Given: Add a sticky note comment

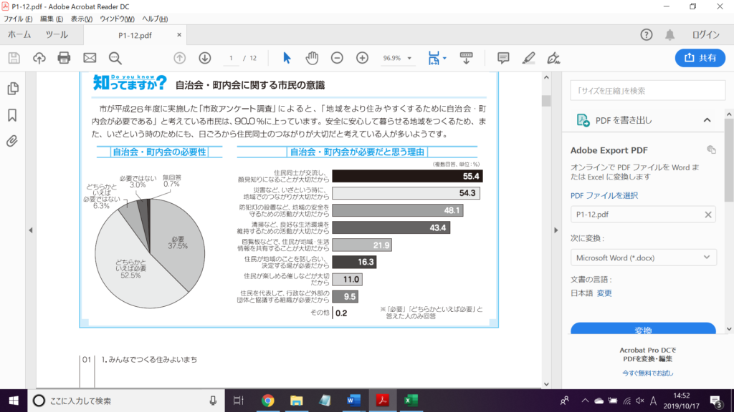Looking at the screenshot, I should (503, 58).
